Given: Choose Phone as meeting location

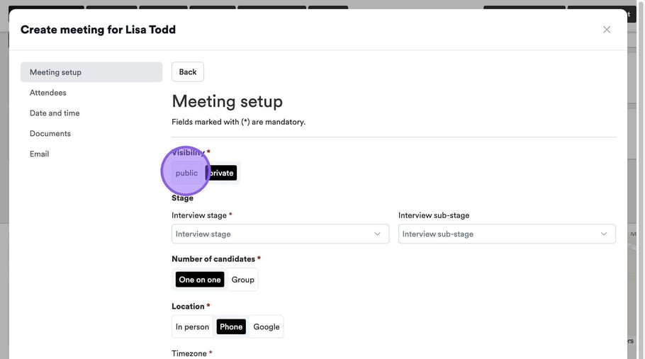Looking at the screenshot, I should click(231, 327).
